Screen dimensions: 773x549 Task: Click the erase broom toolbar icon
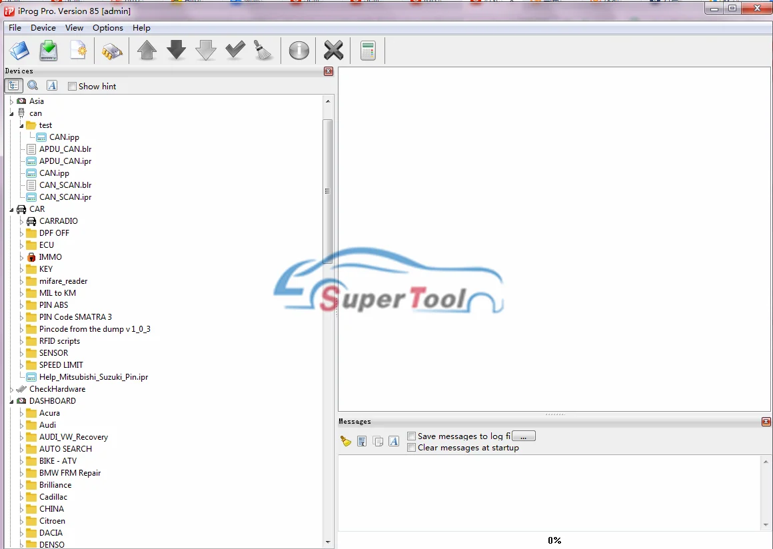[x=263, y=51]
